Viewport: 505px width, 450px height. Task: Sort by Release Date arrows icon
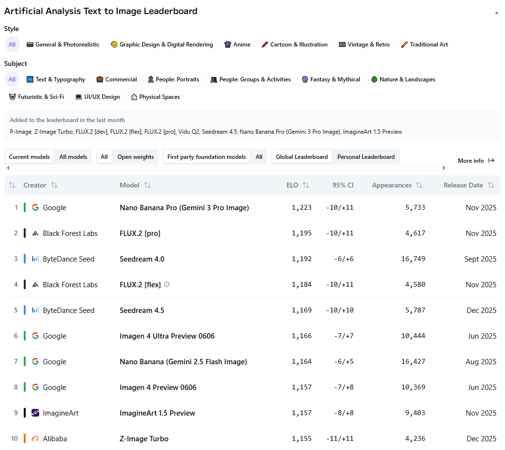click(x=491, y=185)
